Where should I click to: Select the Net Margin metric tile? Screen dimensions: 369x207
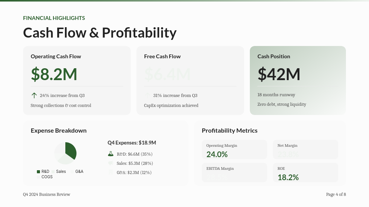306,149
